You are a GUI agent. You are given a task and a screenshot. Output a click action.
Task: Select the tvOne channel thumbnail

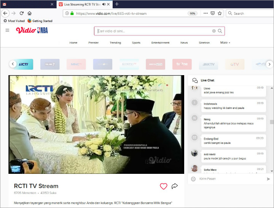pyautogui.click(x=182, y=64)
